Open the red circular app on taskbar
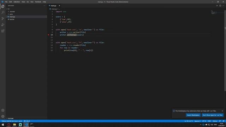The height and width of the screenshot is (127, 226). click(x=9, y=125)
